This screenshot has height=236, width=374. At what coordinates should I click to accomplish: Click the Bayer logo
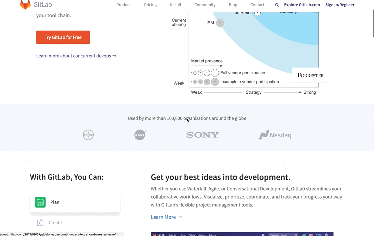coord(88,135)
